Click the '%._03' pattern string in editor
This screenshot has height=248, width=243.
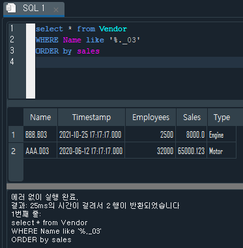point(124,40)
